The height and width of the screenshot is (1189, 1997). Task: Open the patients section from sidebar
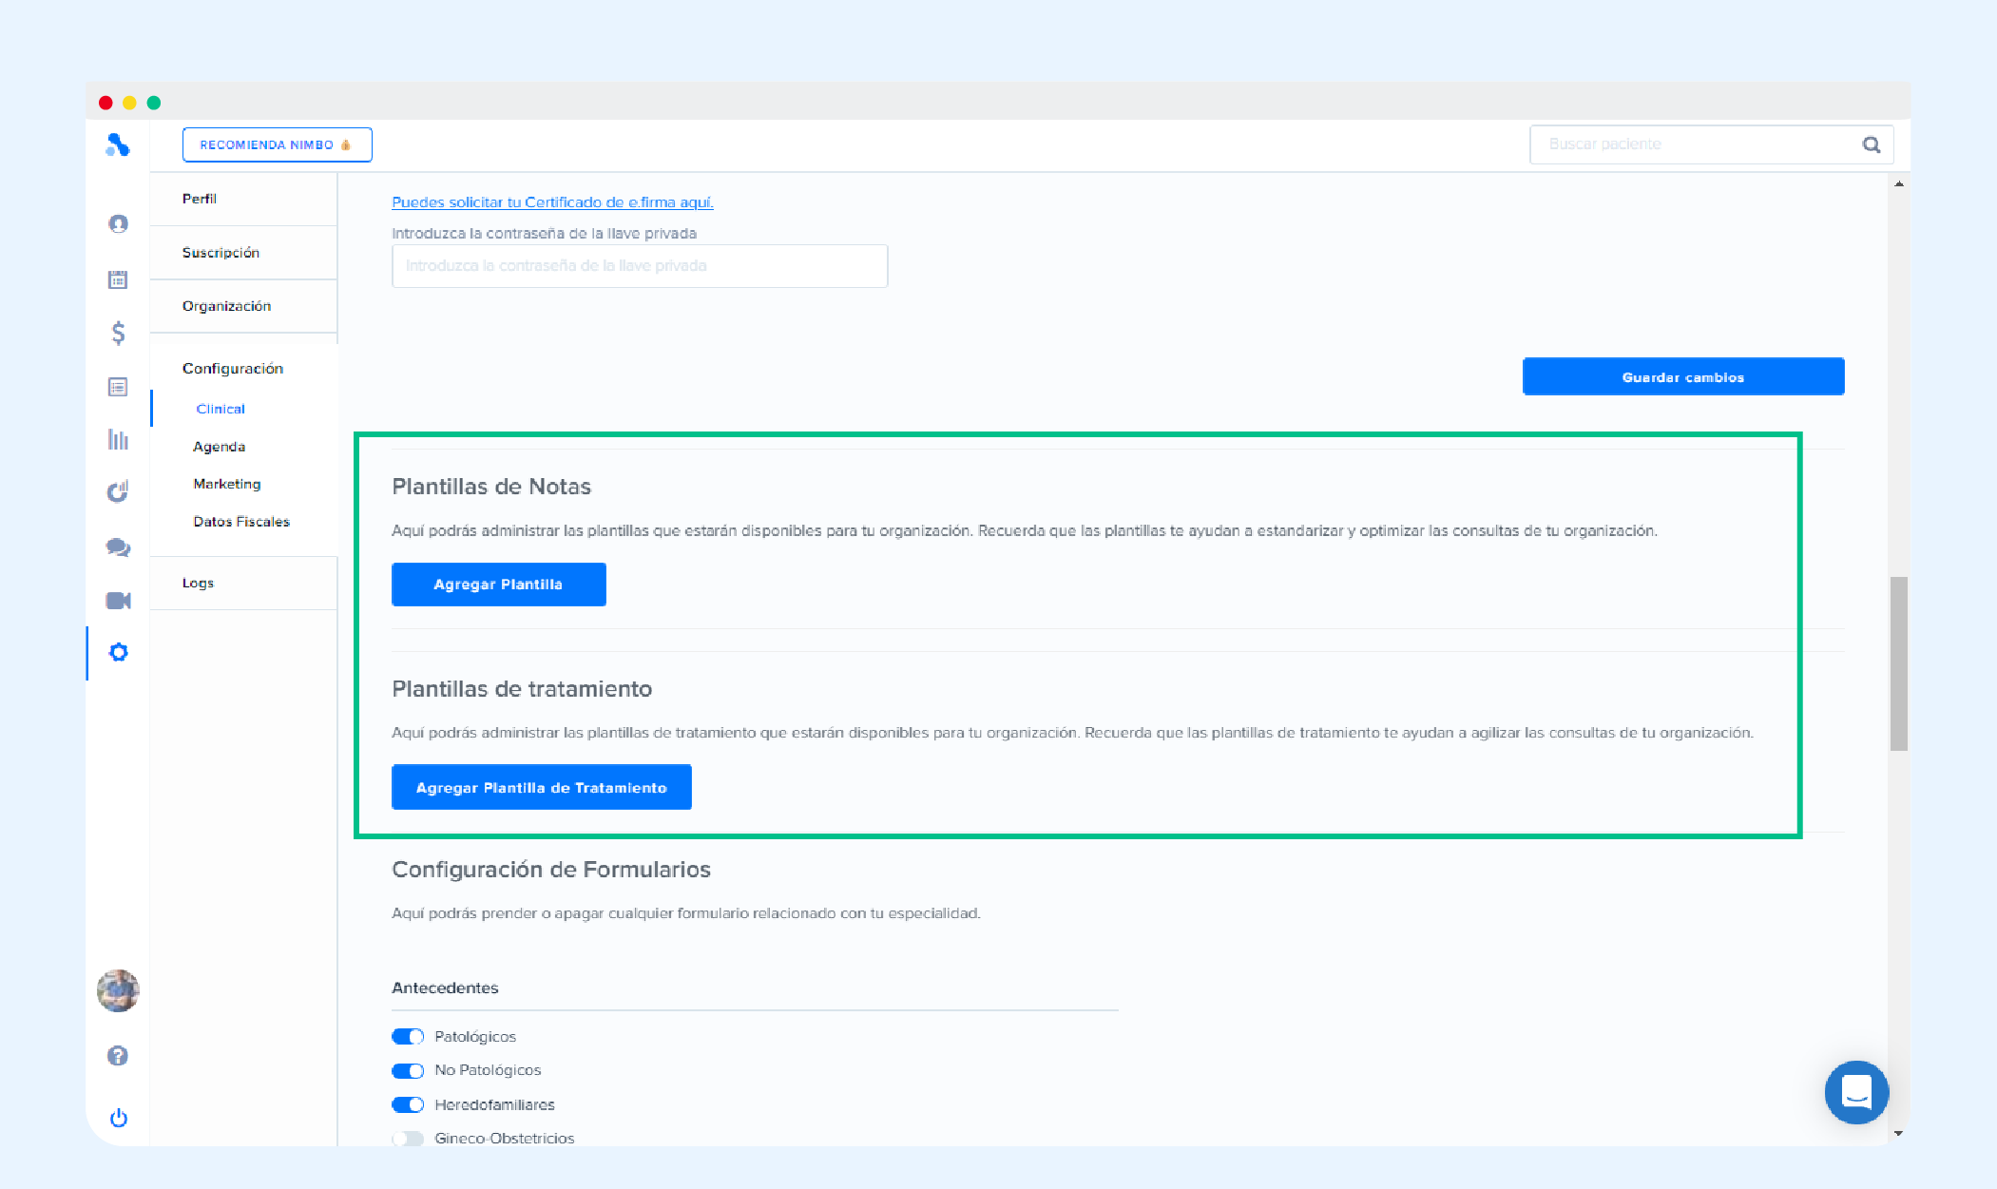[x=117, y=224]
